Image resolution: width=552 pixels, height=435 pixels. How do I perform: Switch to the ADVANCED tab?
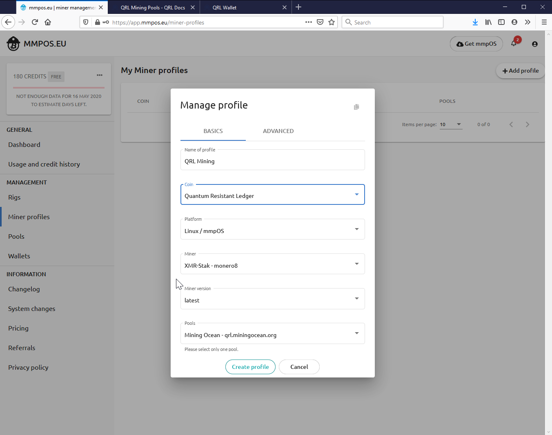278,131
